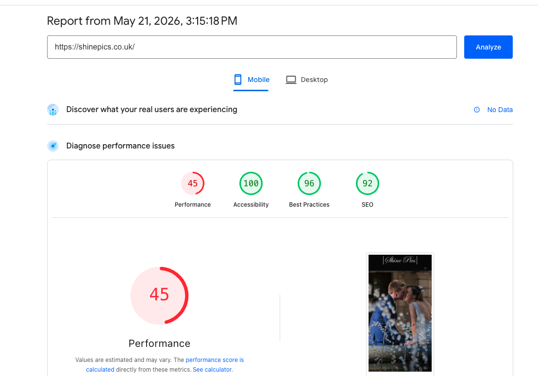Click the info icon beside No Data
Screen dimensions: 538x376
tap(477, 110)
